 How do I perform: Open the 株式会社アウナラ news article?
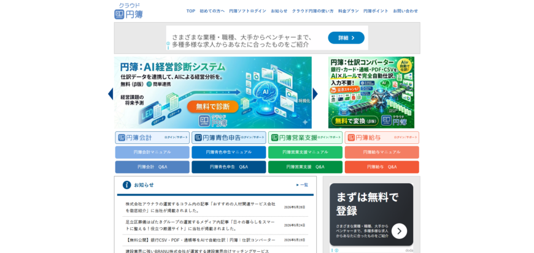(x=200, y=208)
